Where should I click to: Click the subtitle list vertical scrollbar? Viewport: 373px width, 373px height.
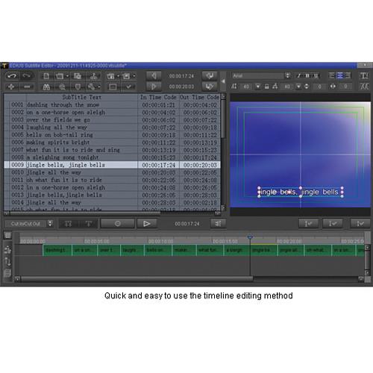[223, 119]
